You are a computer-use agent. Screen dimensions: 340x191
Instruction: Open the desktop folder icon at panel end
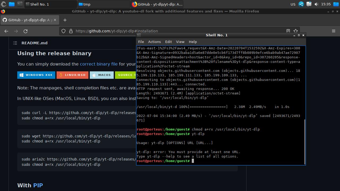336,4
